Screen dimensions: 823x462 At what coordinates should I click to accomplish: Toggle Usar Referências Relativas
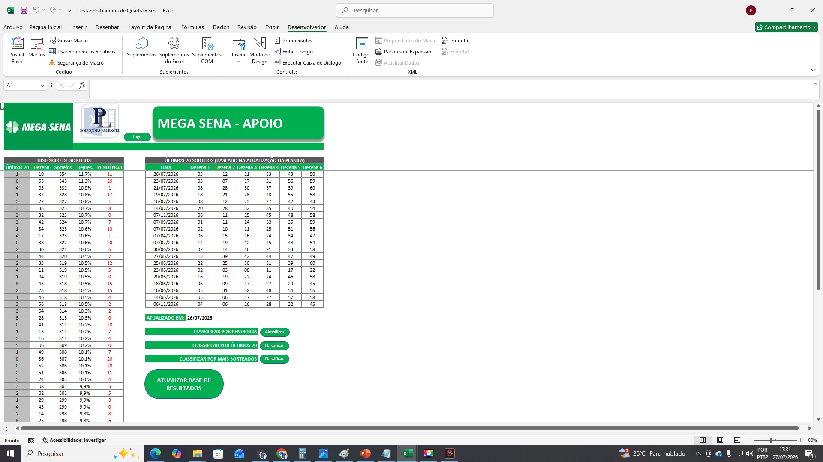point(82,51)
